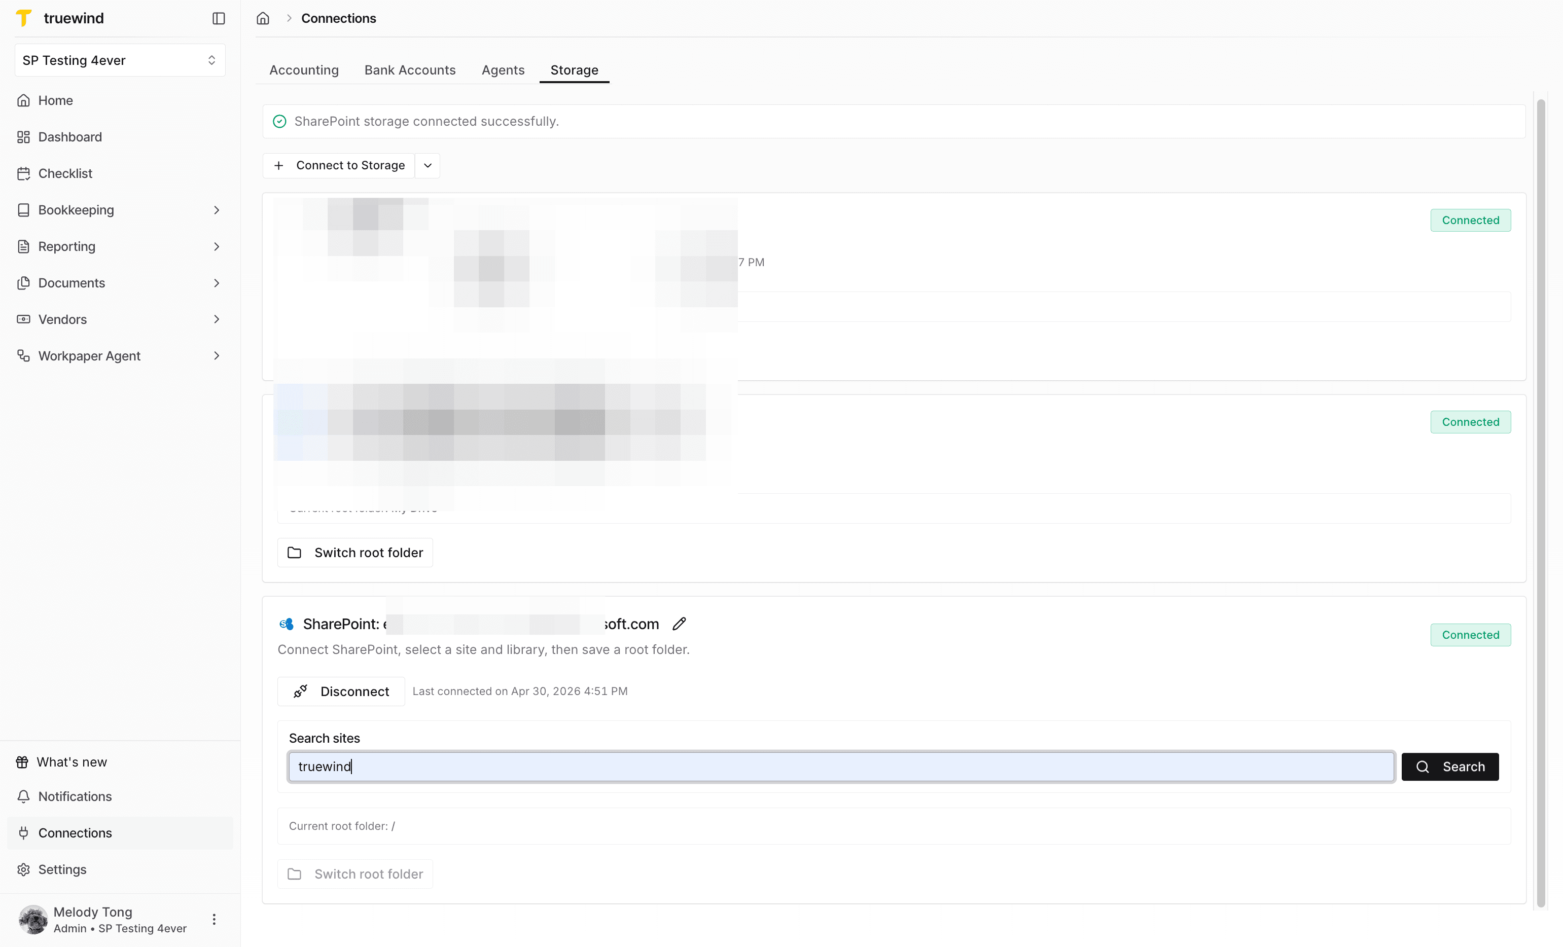Click the Documents icon in the sidebar
Image resolution: width=1563 pixels, height=947 pixels.
pos(23,283)
